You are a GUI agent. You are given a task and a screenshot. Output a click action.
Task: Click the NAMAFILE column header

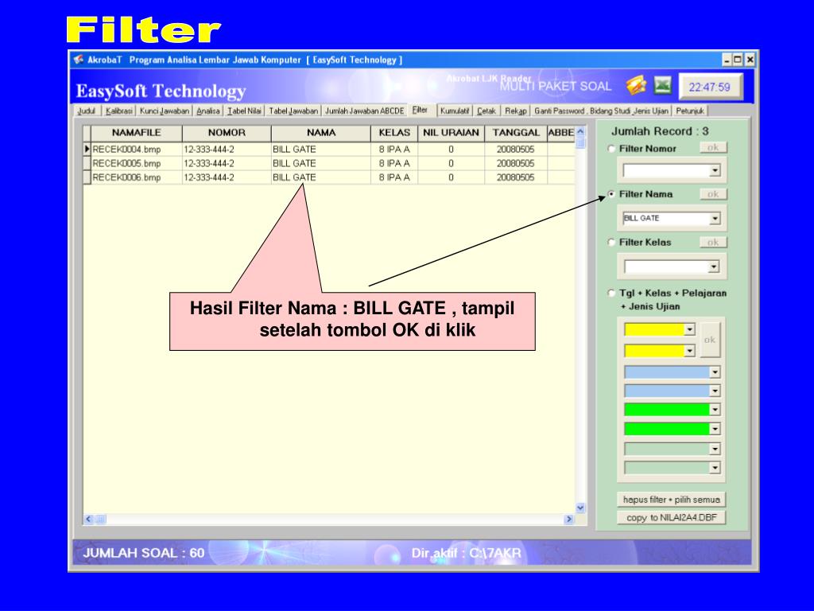click(x=137, y=133)
